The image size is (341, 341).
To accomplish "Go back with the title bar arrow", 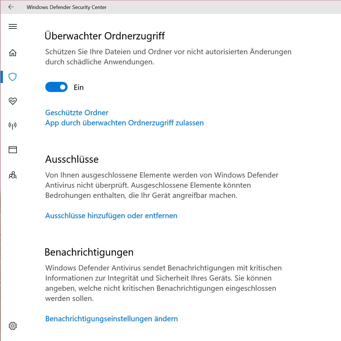I will click(11, 7).
